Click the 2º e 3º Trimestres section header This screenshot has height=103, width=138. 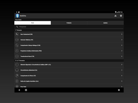pyautogui.click(x=20, y=61)
